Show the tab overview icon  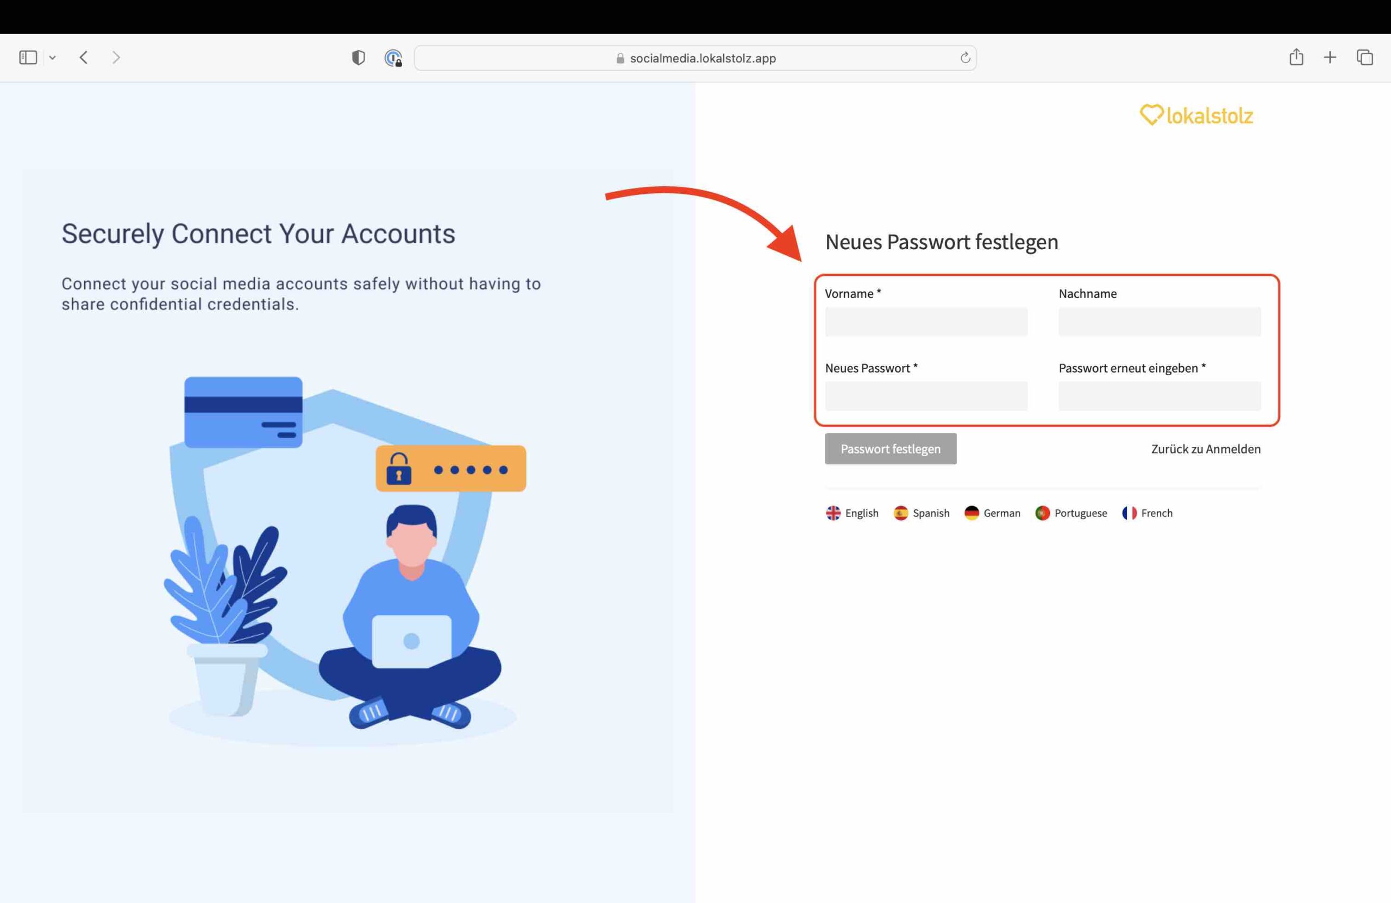pyautogui.click(x=1365, y=57)
